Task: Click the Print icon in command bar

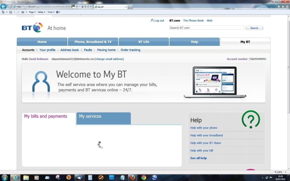Action: 23,12
